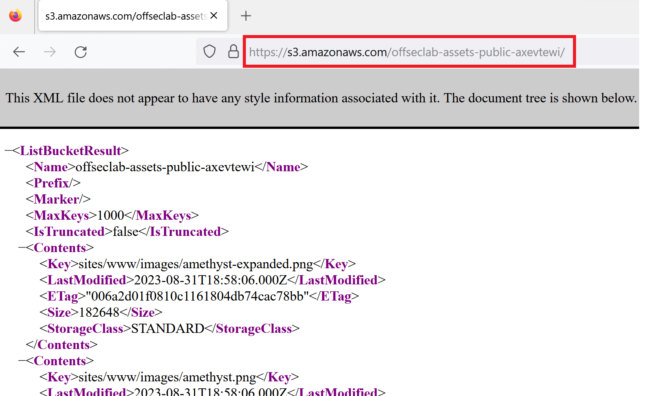The height and width of the screenshot is (396, 648).
Task: Go back using the back arrow
Action: point(19,52)
